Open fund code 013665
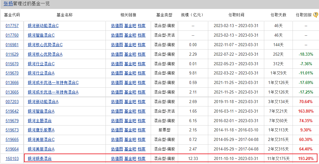Image resolution: width=319 pixels, height=164 pixels. (12, 92)
